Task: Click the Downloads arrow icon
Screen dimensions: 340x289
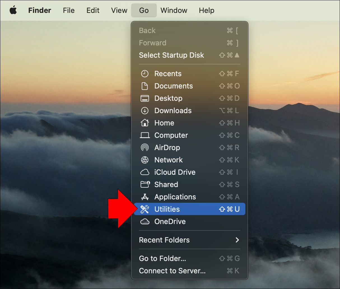Action: pyautogui.click(x=145, y=111)
